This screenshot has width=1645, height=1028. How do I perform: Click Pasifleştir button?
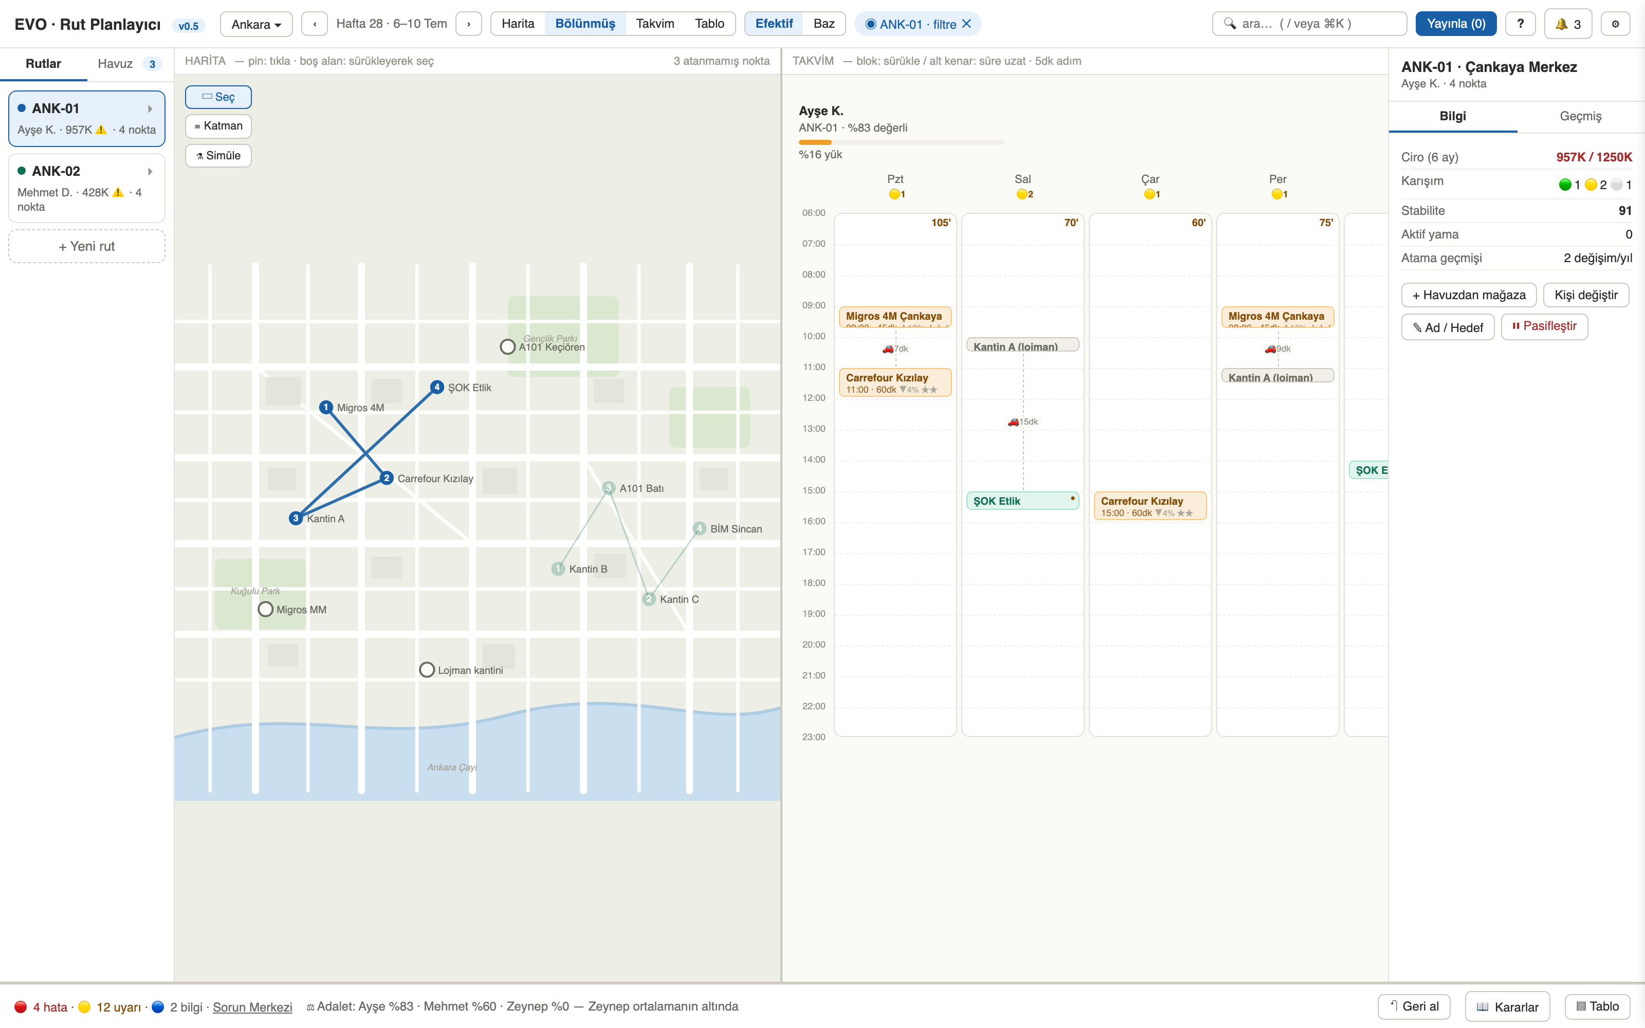coord(1544,326)
